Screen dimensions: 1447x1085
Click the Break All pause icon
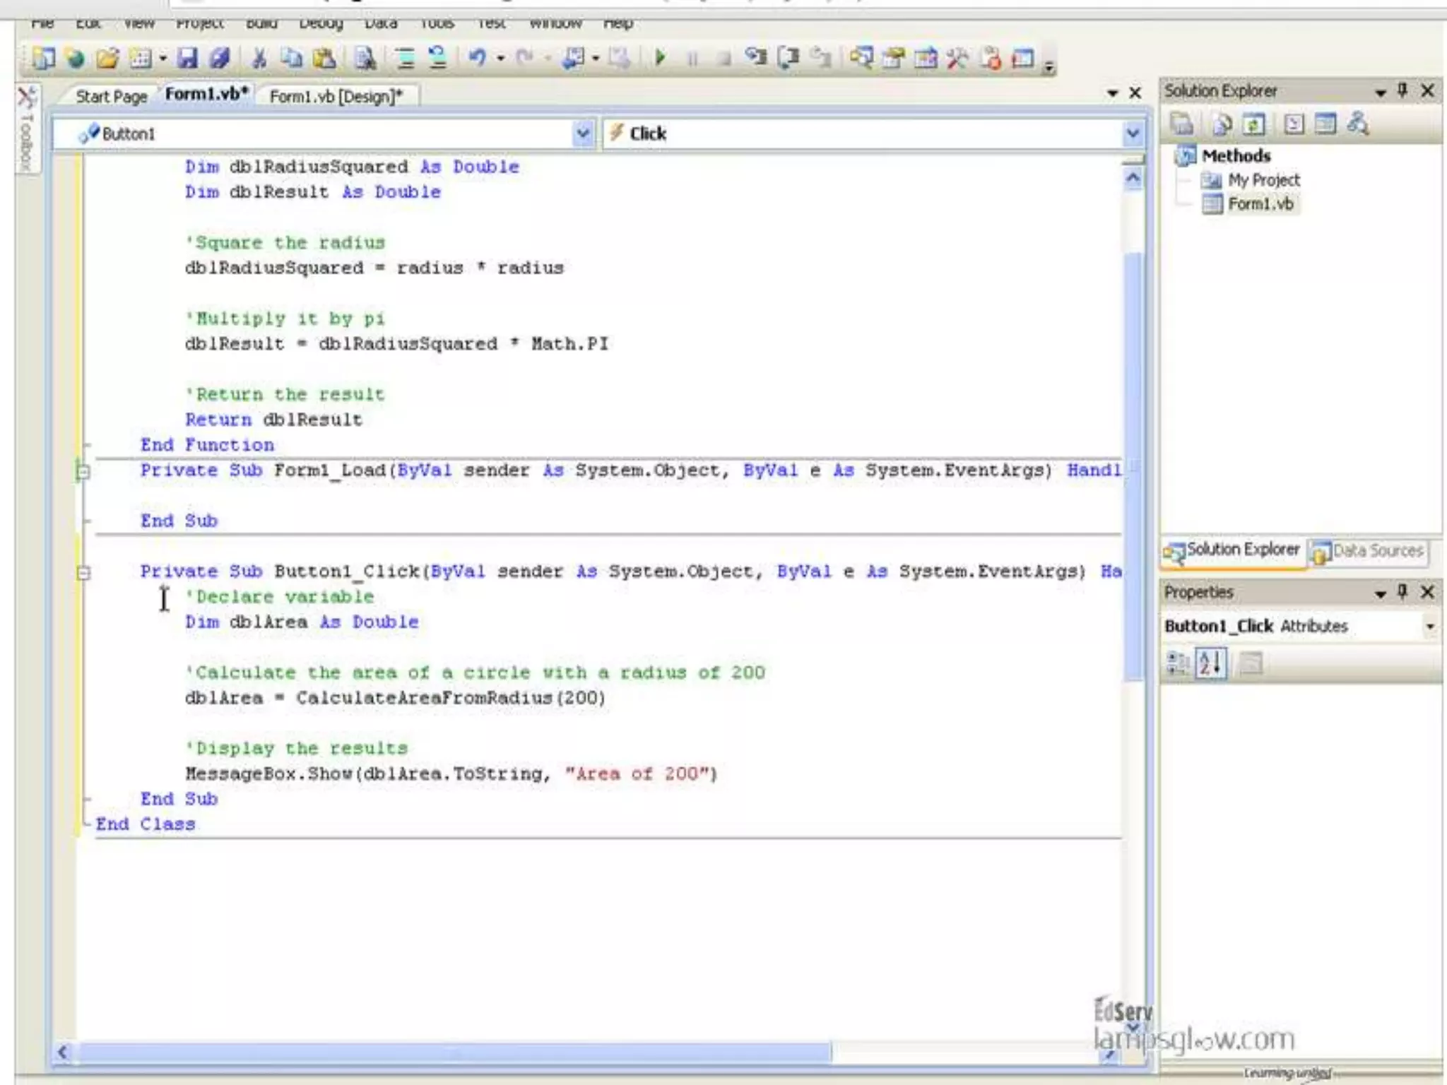click(692, 58)
